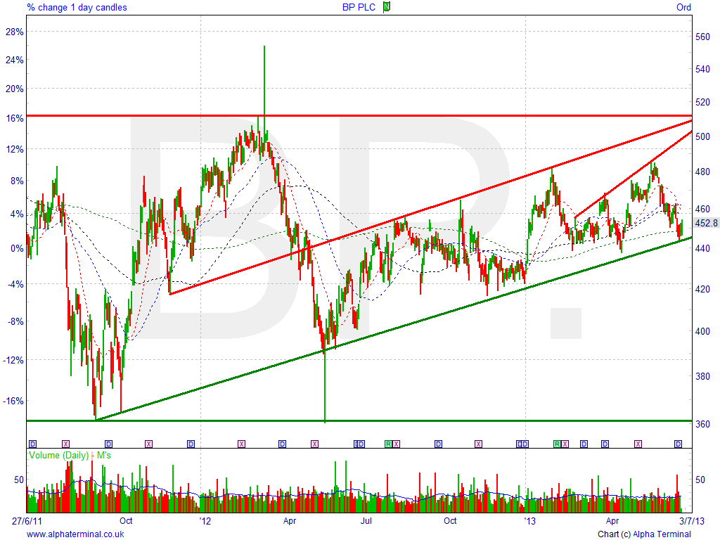Click the current price label 452.8
Image resolution: width=720 pixels, height=540 pixels.
(x=706, y=223)
